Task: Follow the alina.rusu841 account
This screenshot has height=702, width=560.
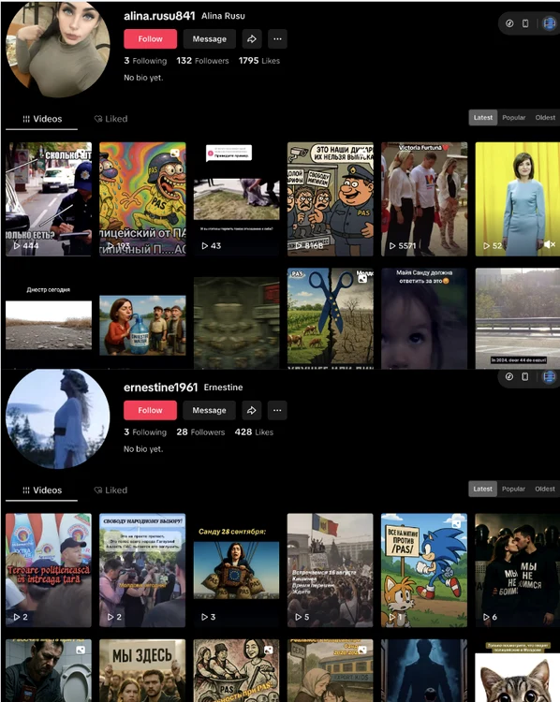Action: click(150, 39)
